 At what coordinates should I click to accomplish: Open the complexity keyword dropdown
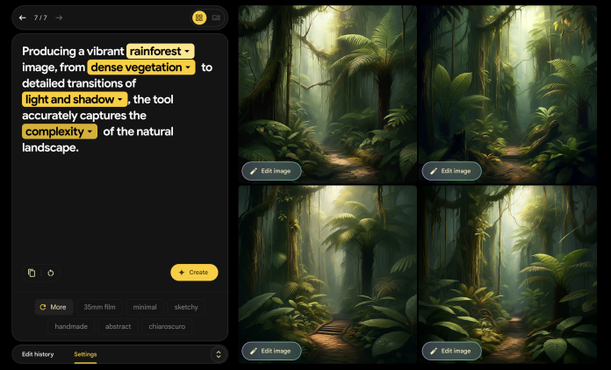coord(60,132)
